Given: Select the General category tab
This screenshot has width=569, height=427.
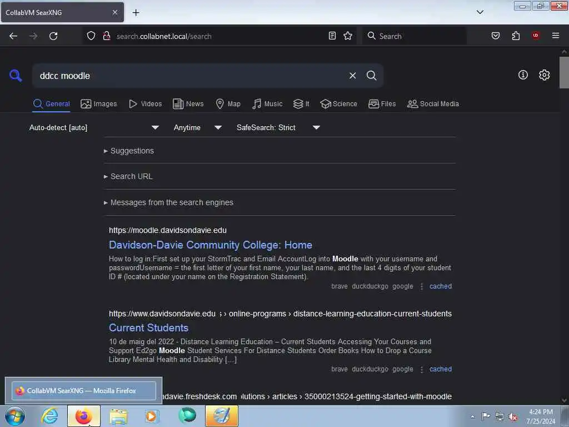Looking at the screenshot, I should [51, 104].
